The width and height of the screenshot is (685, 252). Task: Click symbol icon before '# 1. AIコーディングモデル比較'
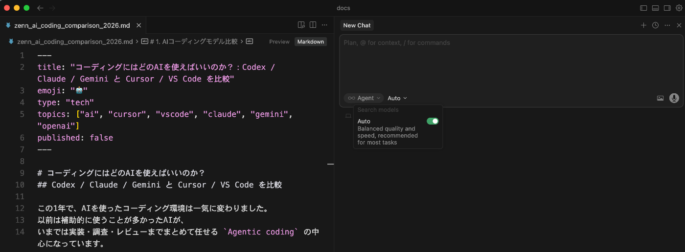click(144, 42)
